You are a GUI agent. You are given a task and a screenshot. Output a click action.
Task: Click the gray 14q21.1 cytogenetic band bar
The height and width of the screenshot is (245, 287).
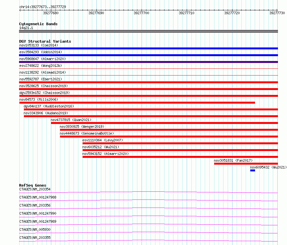(148, 31)
